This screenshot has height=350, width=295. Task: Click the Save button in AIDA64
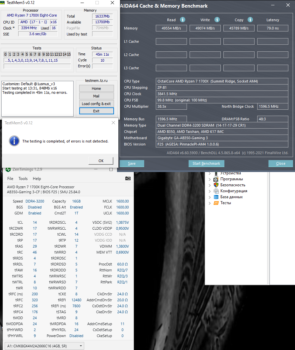[132, 163]
